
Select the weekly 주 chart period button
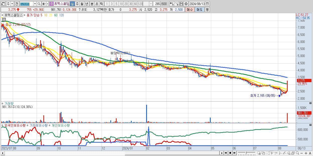pyautogui.click(x=77, y=4)
